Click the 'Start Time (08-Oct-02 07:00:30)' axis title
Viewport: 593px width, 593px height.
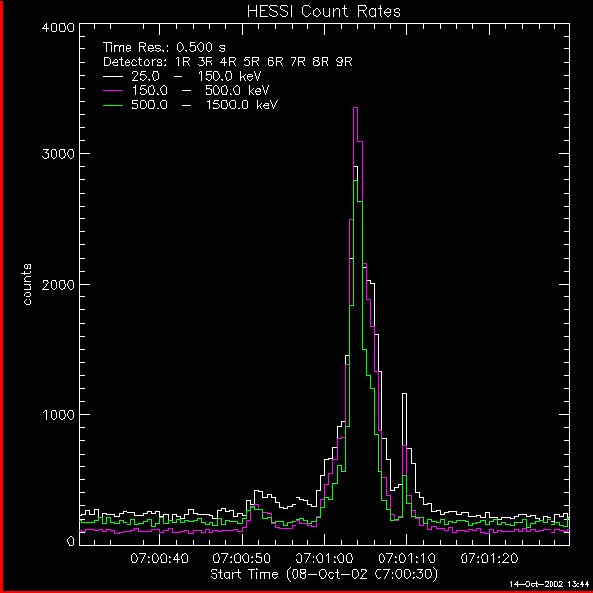pos(324,574)
